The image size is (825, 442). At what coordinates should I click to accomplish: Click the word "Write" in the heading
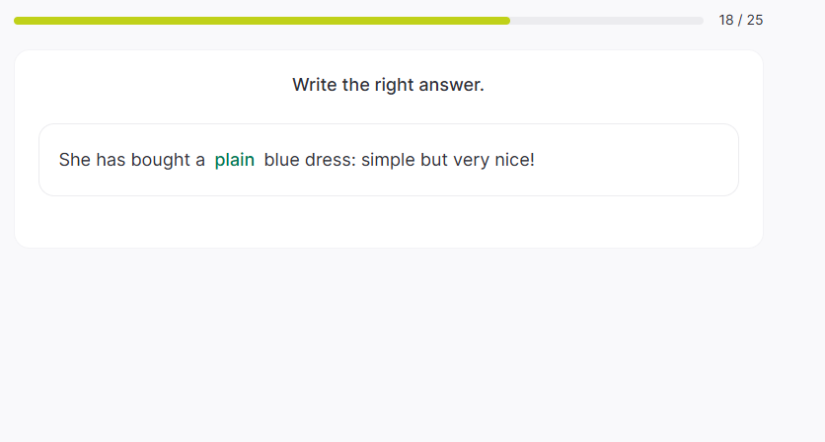click(314, 85)
